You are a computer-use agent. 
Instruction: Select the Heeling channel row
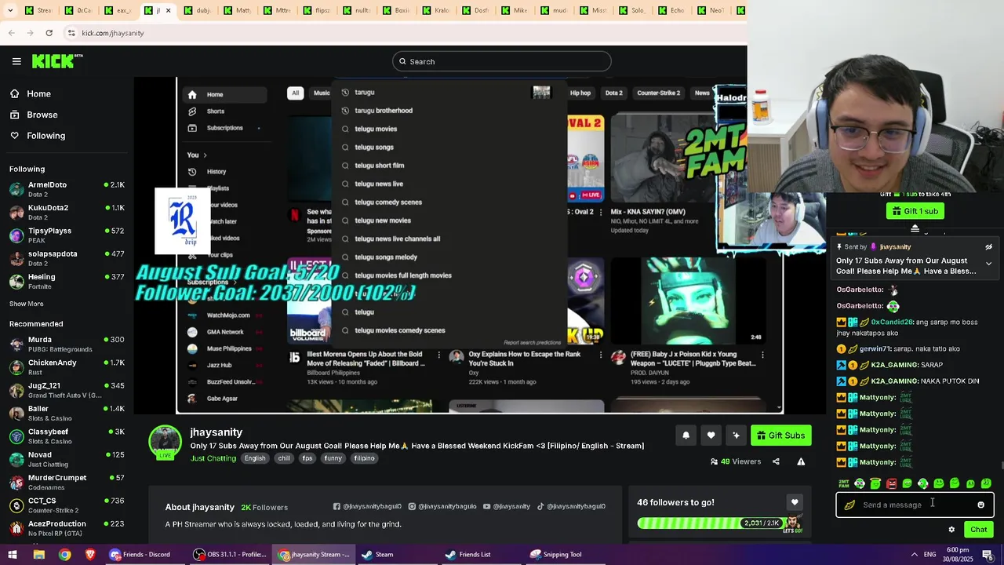[67, 281]
